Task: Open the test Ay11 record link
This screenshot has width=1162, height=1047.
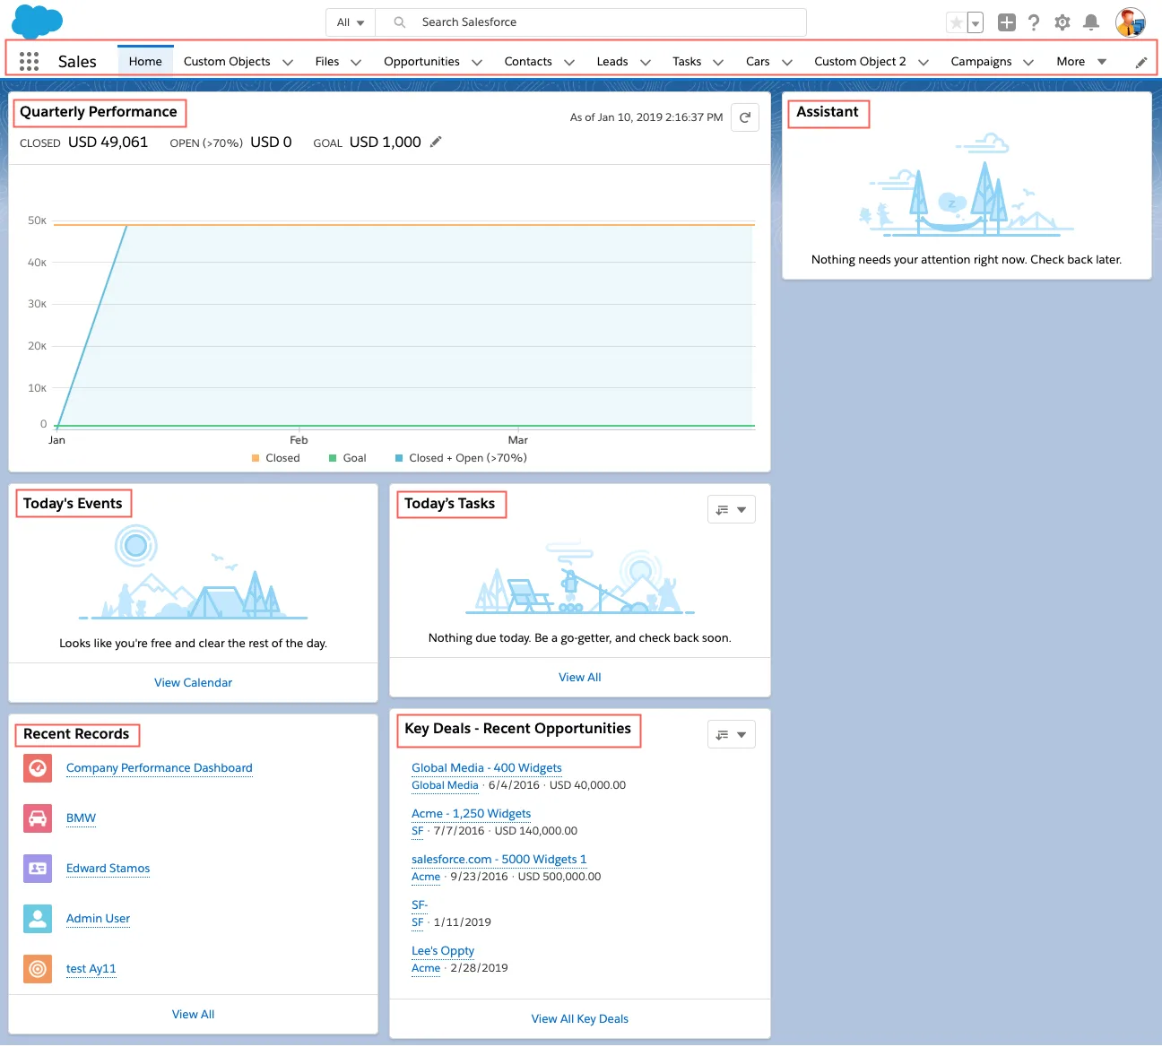Action: point(91,969)
